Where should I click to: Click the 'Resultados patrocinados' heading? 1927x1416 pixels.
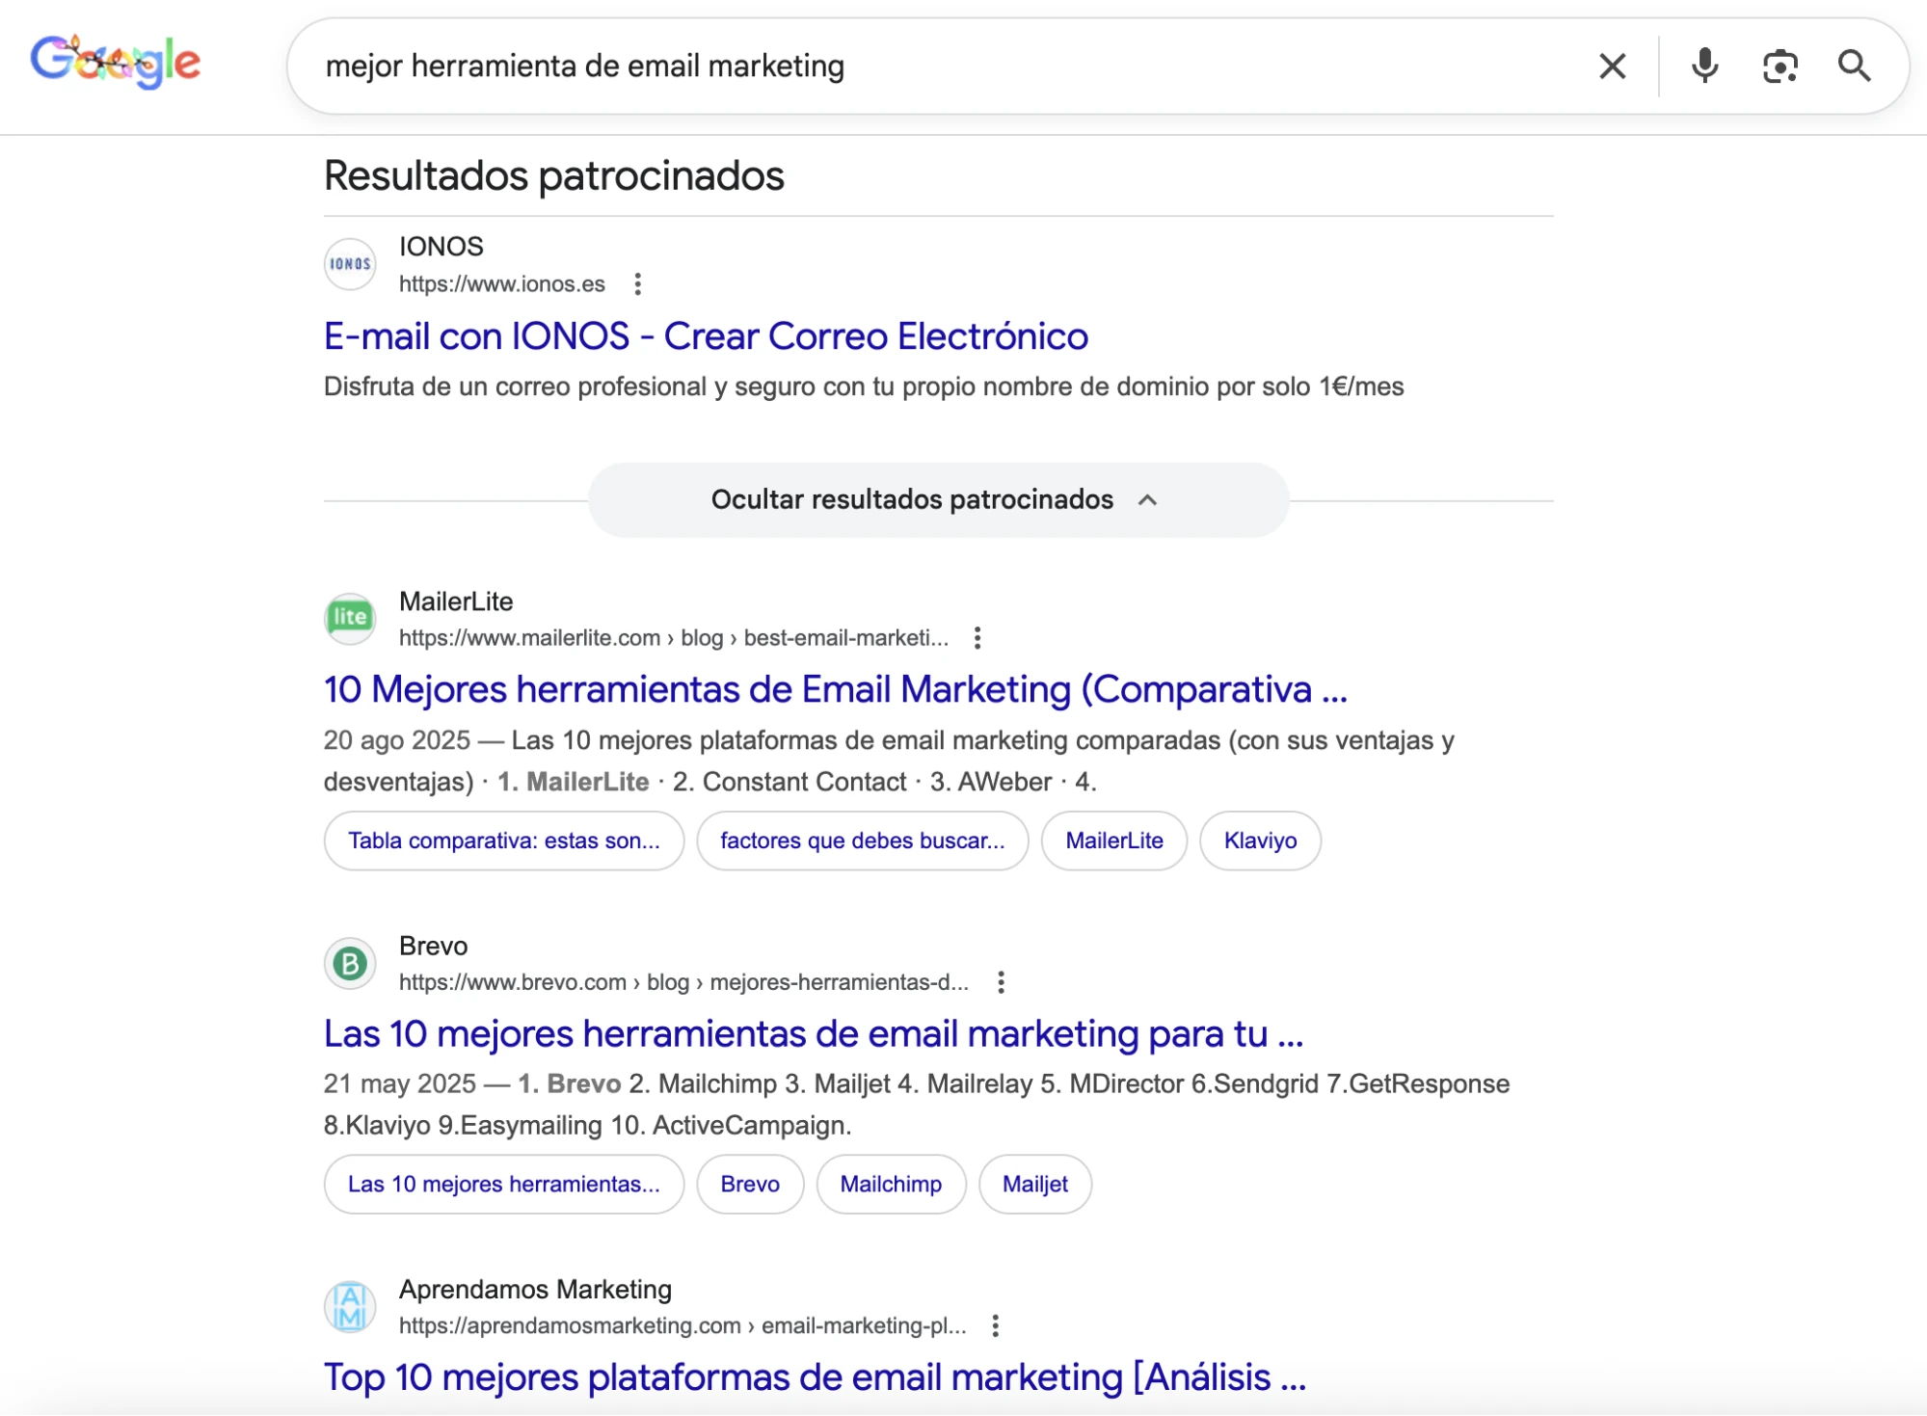click(554, 176)
